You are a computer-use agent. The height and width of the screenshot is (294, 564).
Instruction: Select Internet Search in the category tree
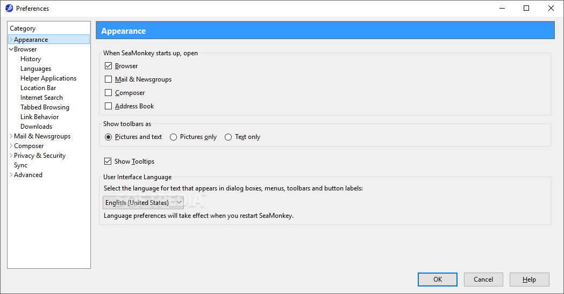coord(41,98)
